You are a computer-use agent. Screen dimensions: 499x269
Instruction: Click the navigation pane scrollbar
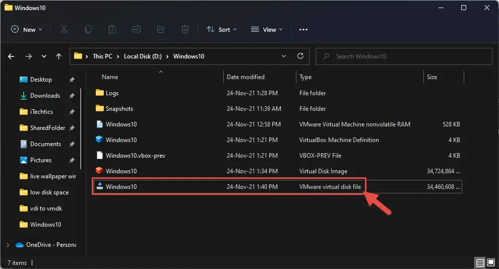click(81, 128)
